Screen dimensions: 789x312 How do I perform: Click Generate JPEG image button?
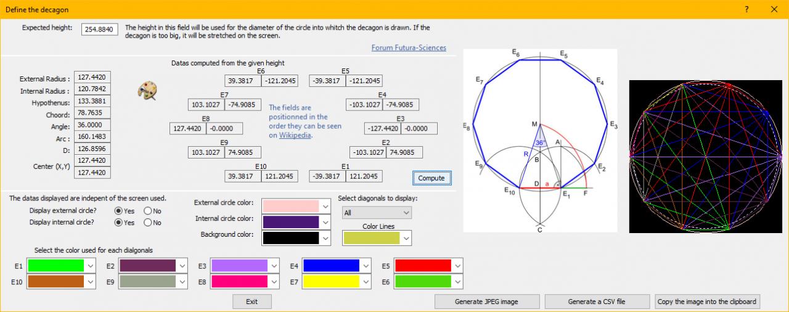(x=487, y=302)
